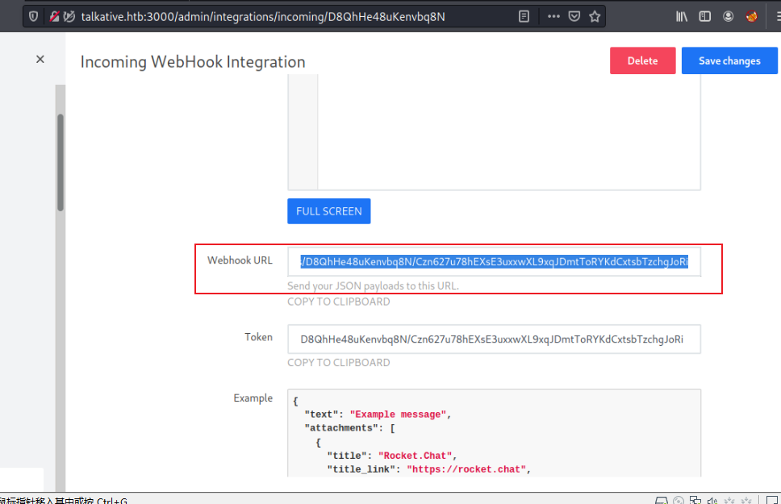Copy the Webhook URL to clipboard

(x=338, y=302)
